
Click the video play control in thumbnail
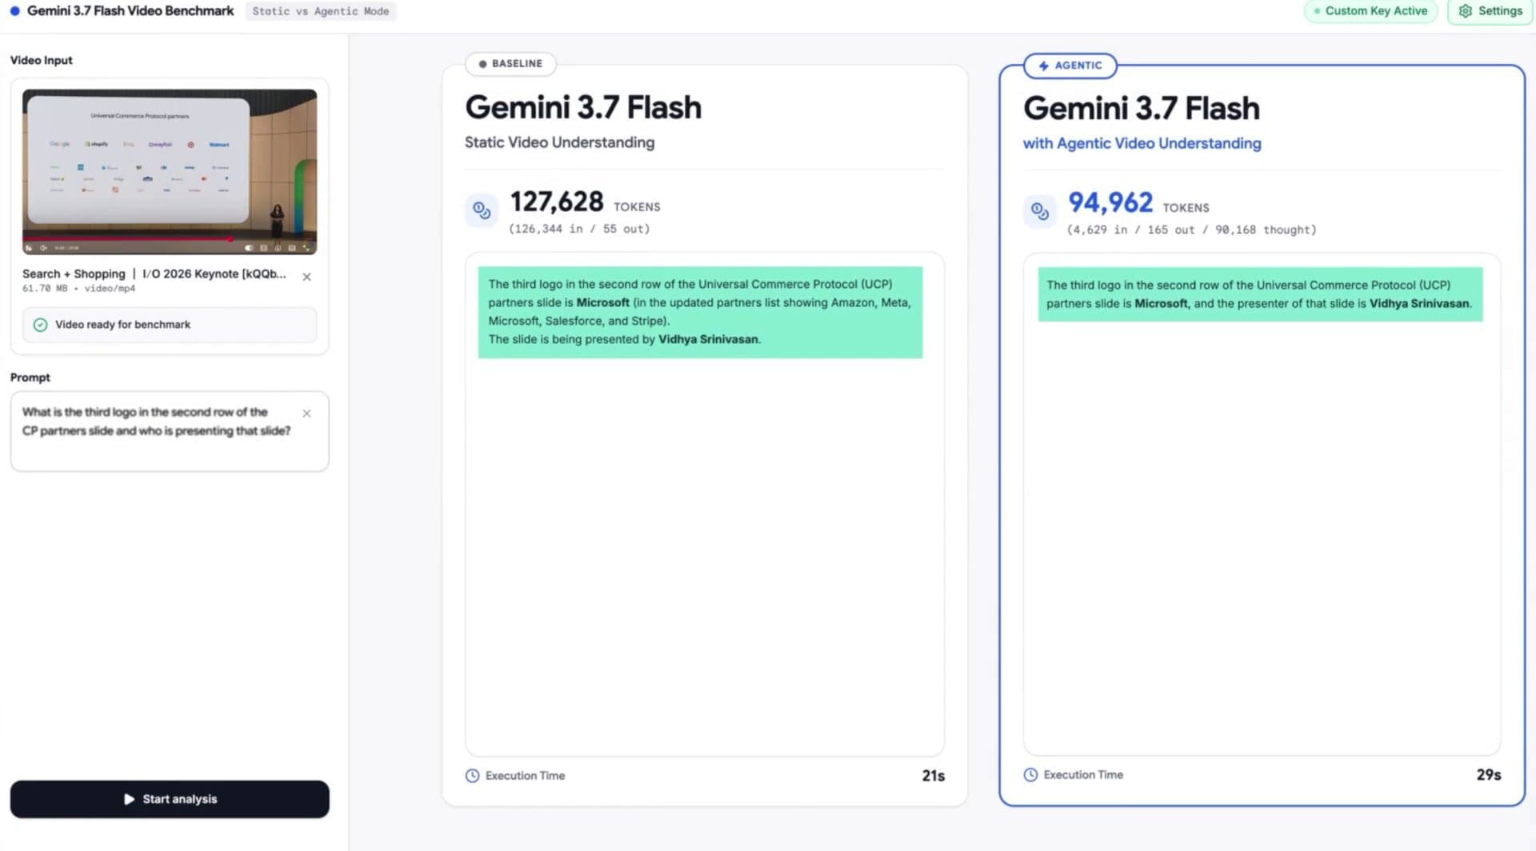pyautogui.click(x=30, y=248)
